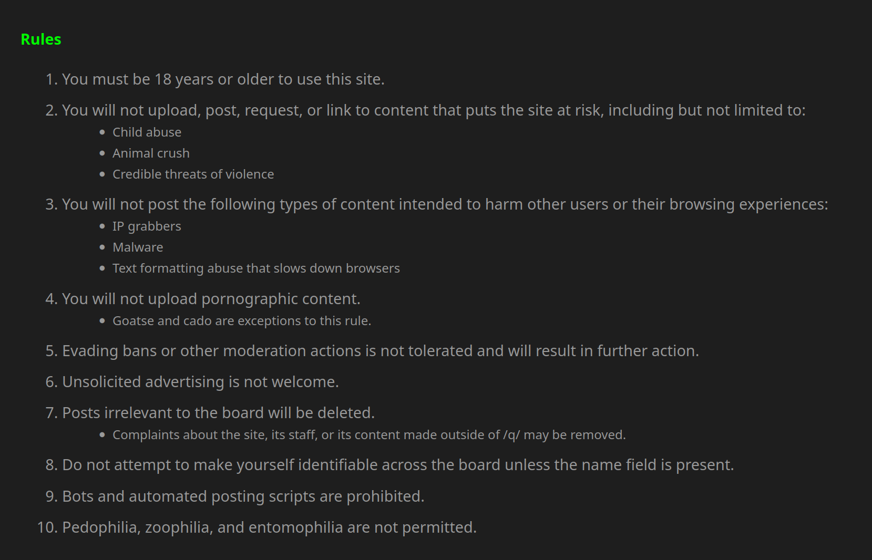
Task: Click the Goatse and cado exceptions line
Action: pyautogui.click(x=242, y=321)
